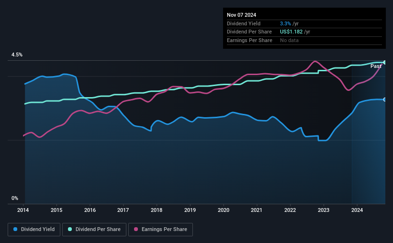Screen dimensions: 393x243
Task: Select the 2016 x-axis label
Action: [x=90, y=210]
